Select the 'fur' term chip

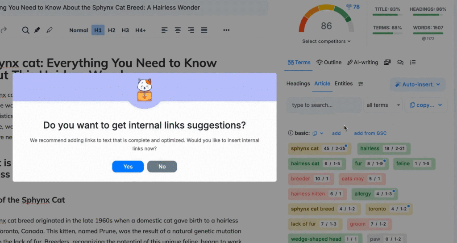(x=370, y=163)
